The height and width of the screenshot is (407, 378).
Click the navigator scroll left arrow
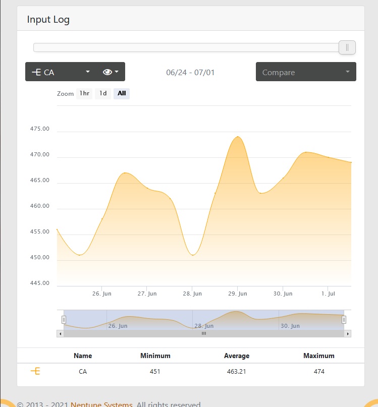[x=60, y=334]
